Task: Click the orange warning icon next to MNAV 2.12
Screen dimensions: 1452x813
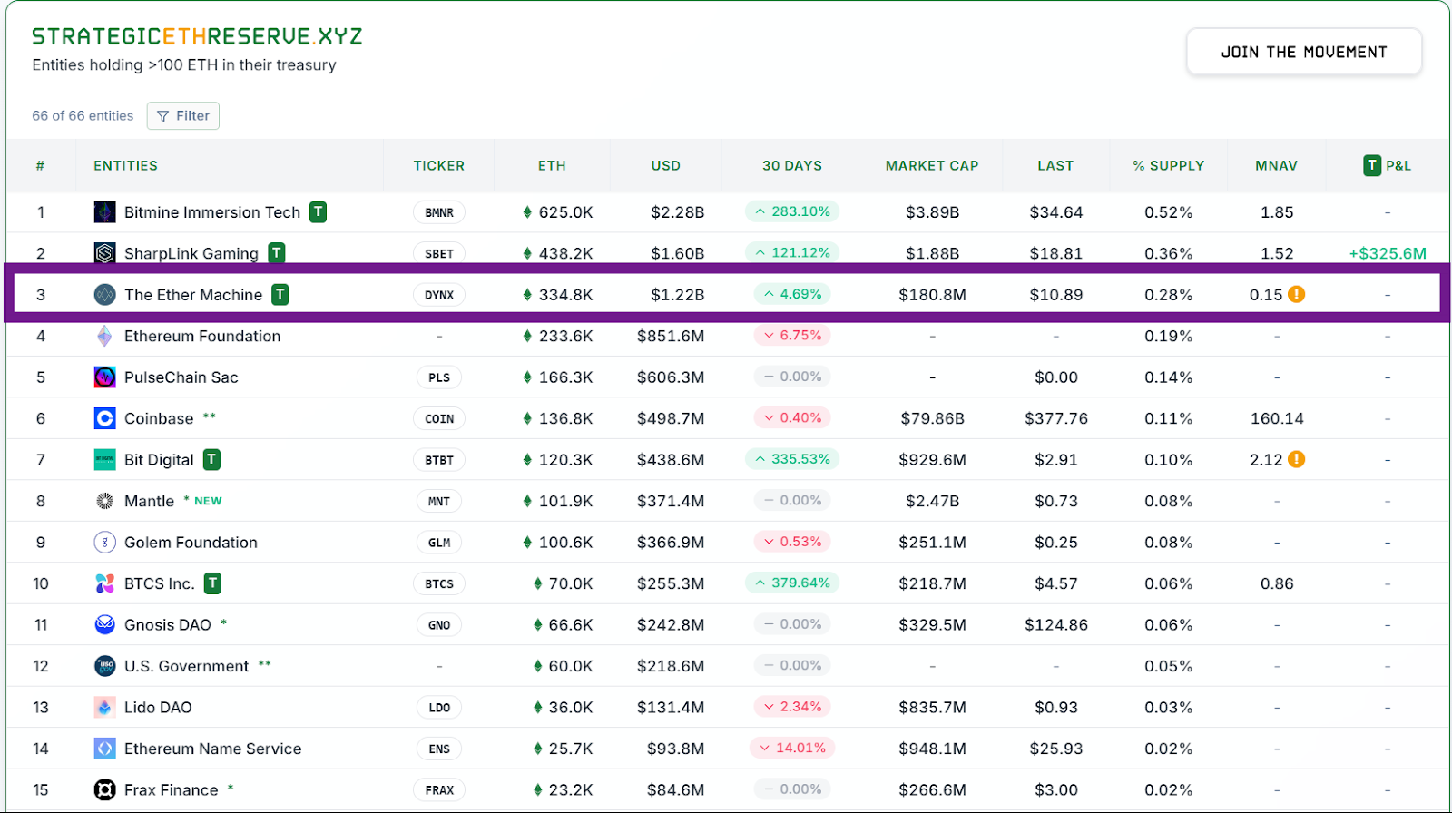Action: point(1297,459)
